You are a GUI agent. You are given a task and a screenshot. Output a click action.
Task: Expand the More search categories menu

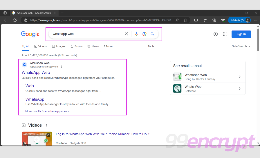pyautogui.click(x=108, y=46)
